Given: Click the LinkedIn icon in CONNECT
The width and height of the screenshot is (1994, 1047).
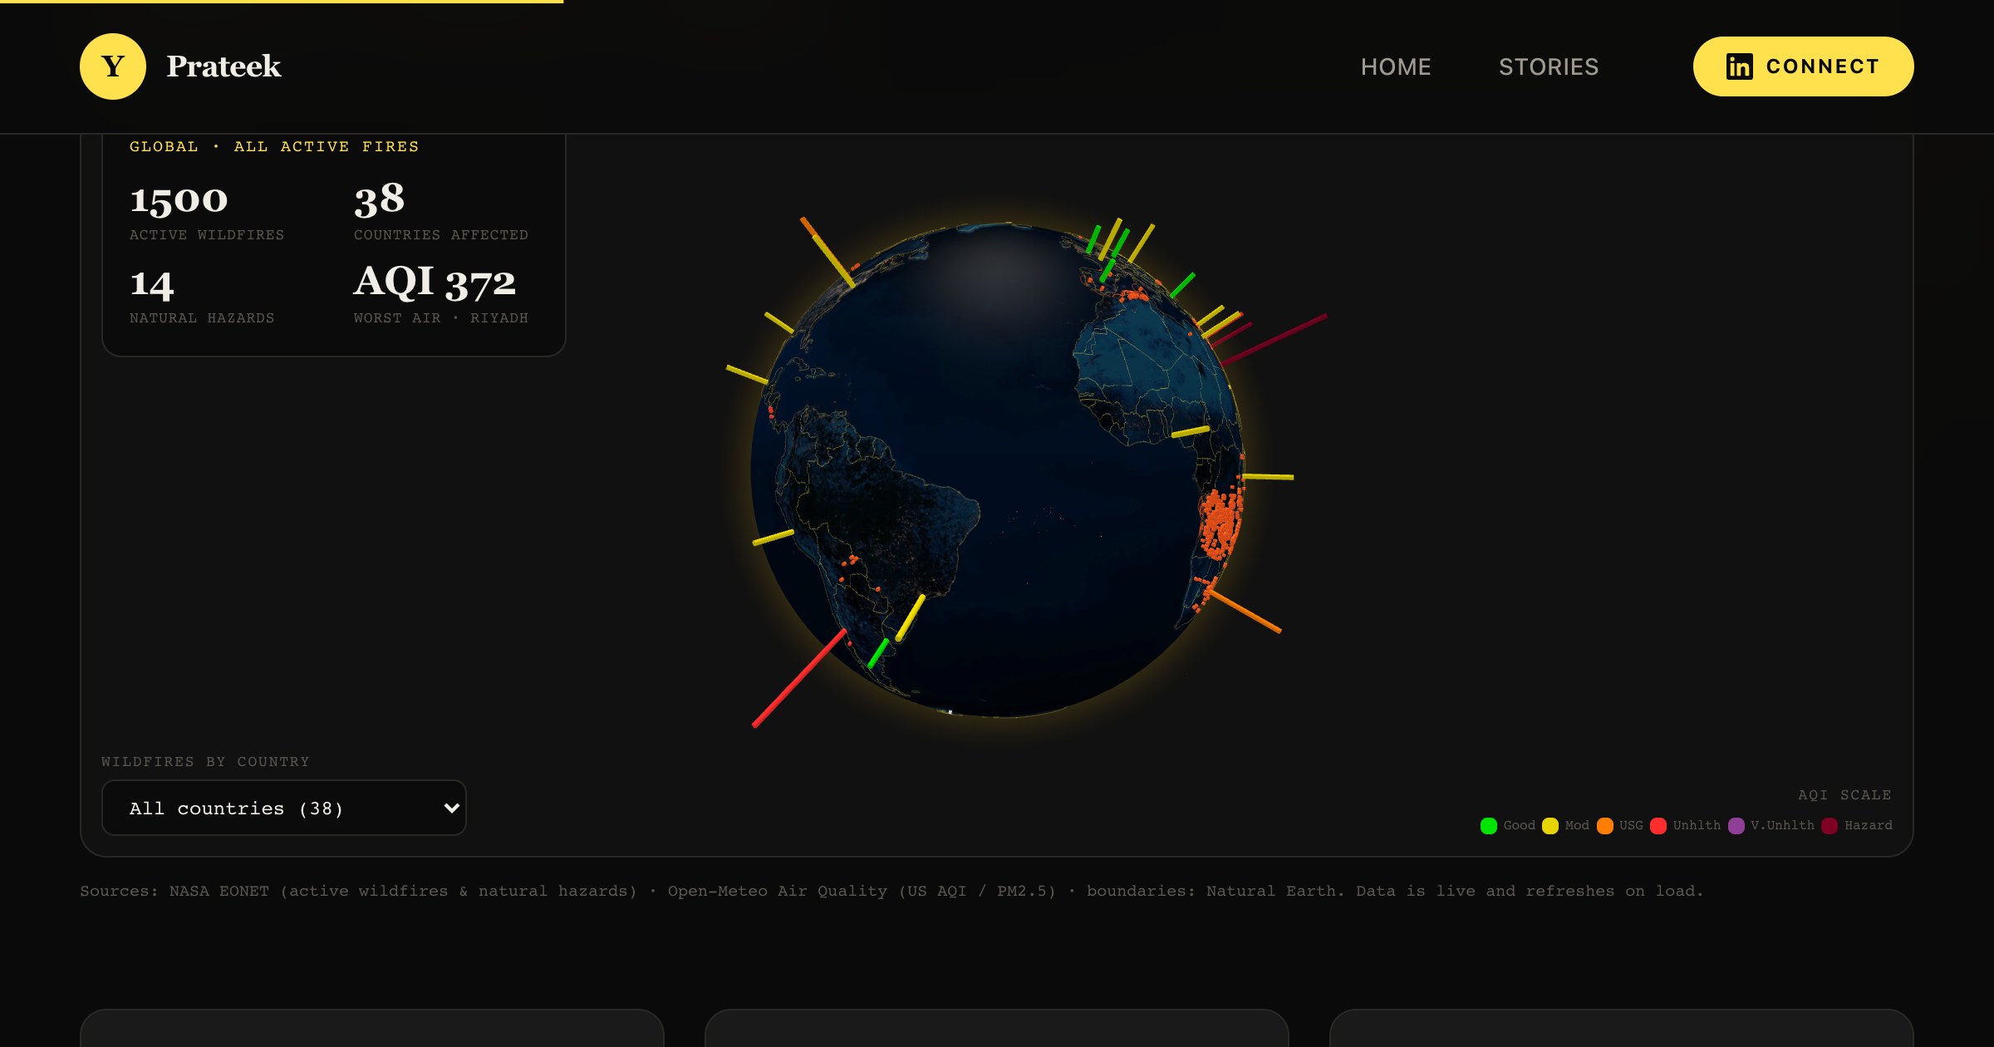Looking at the screenshot, I should tap(1739, 66).
